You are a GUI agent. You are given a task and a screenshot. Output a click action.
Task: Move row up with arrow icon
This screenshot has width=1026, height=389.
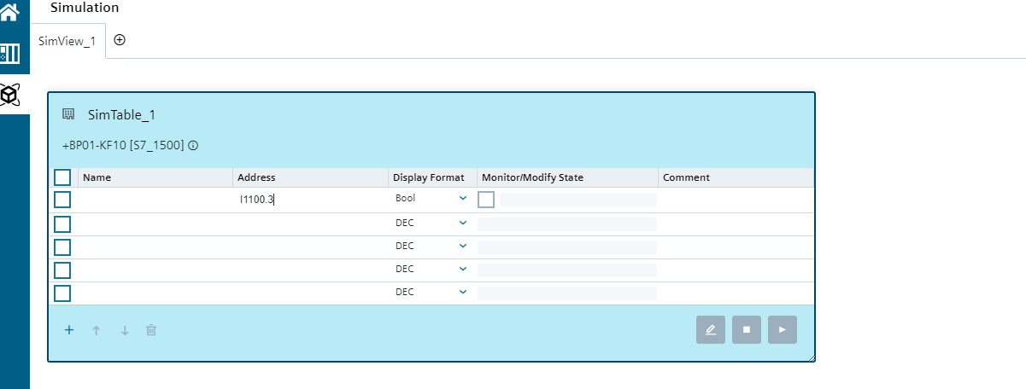click(97, 330)
